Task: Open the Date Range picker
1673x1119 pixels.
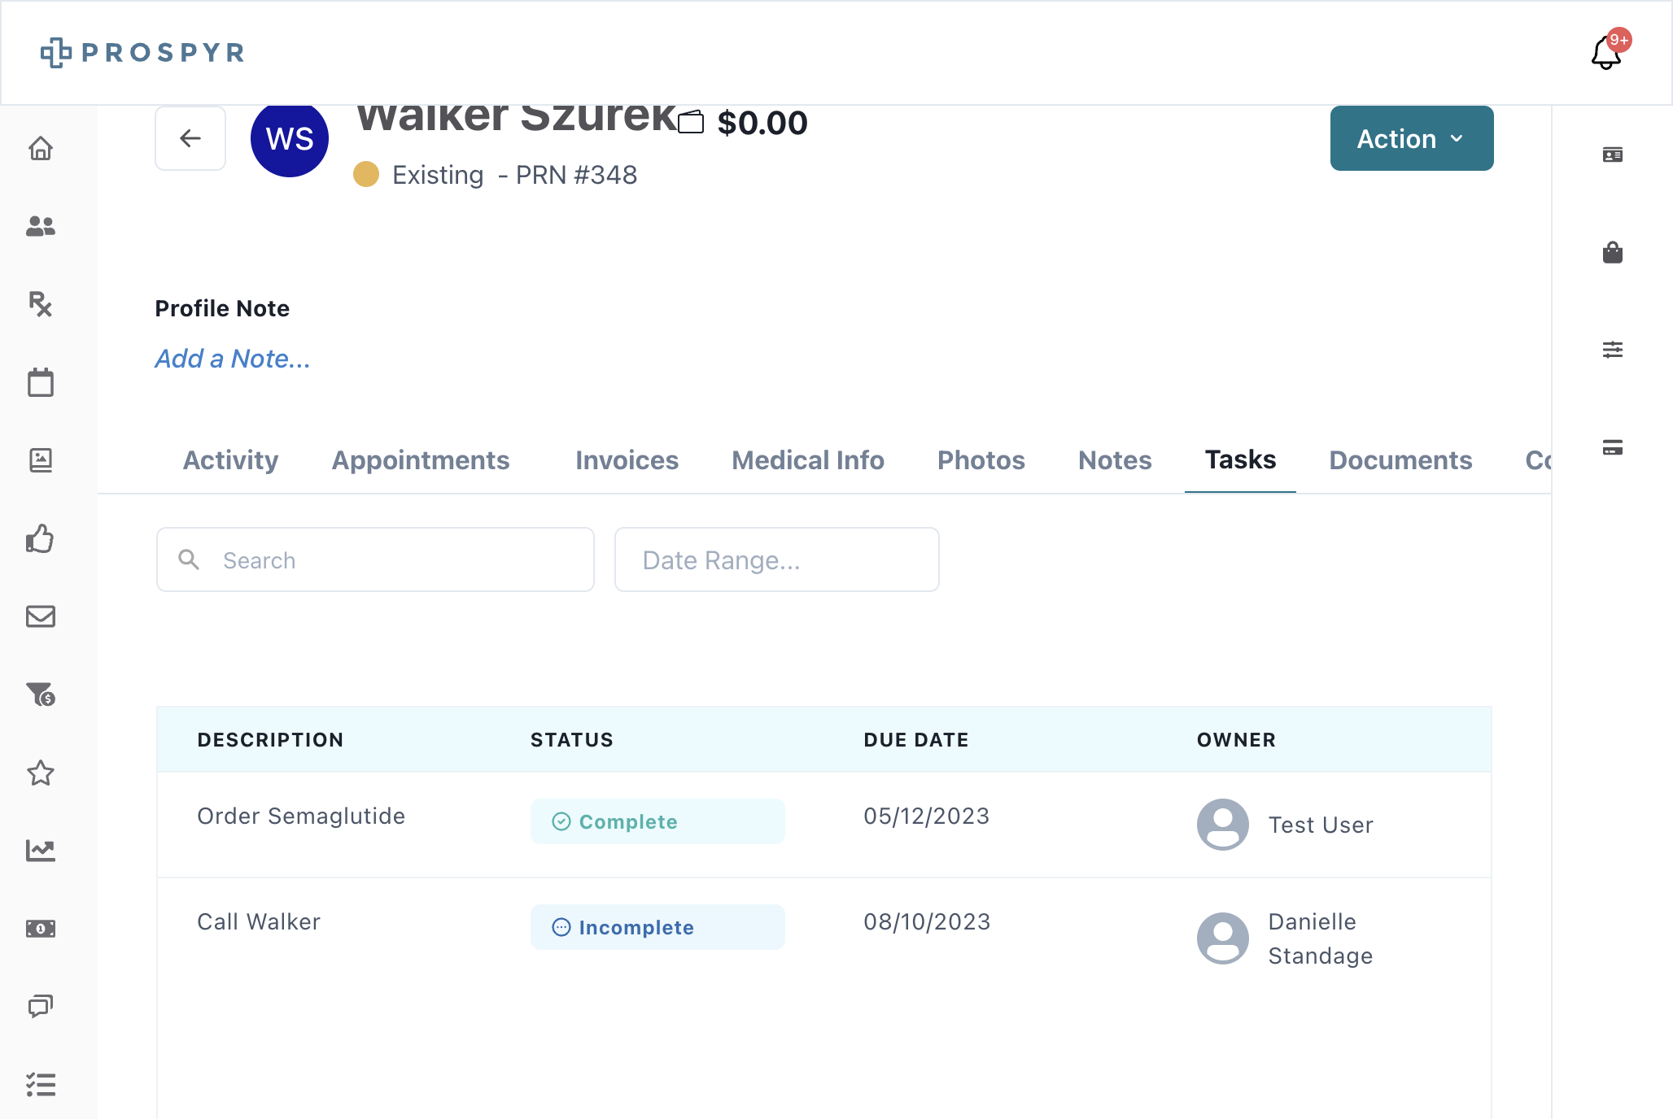Action: coord(777,559)
